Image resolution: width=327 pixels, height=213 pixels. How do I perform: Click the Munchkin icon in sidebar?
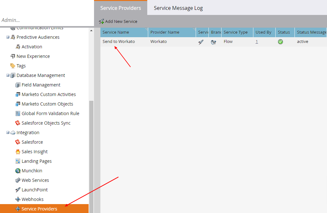[18, 171]
